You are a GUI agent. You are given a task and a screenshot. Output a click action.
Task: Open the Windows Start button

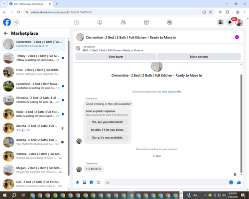pos(4,195)
